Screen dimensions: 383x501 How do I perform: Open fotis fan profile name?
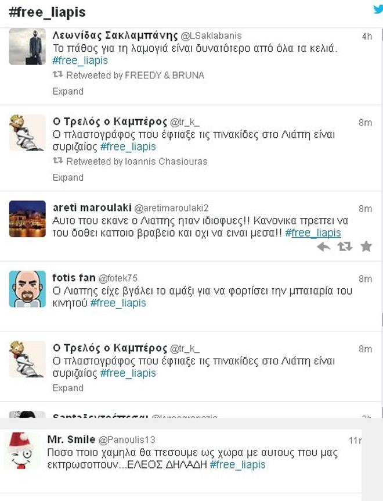[74, 278]
